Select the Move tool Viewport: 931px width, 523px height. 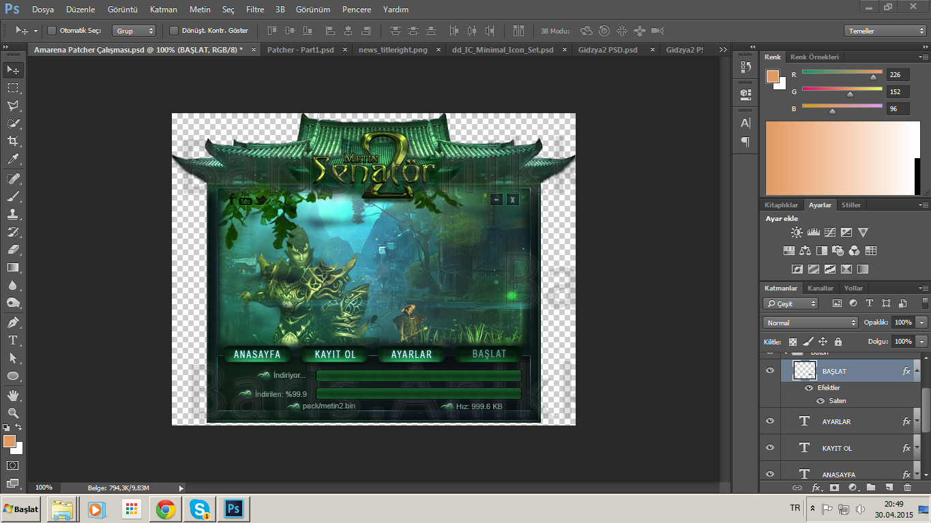tap(13, 70)
